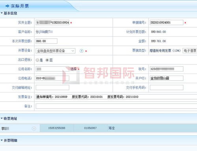Screen dimensions: 197x151
Task: Click the 本次开票总额 field showing 860.00
Action: pos(46,41)
